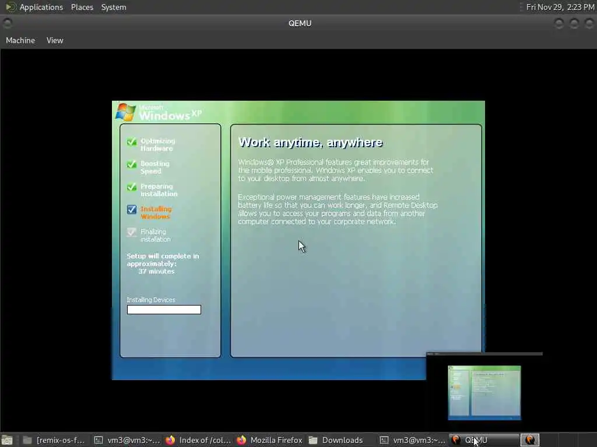
Task: Click the Downloads folder icon in taskbar
Action: tap(313, 440)
